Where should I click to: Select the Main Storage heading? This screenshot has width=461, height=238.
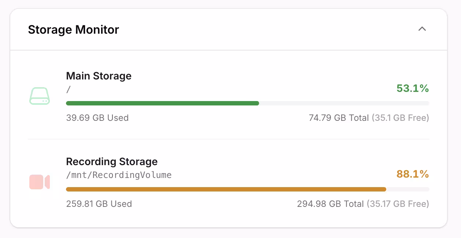coord(99,76)
